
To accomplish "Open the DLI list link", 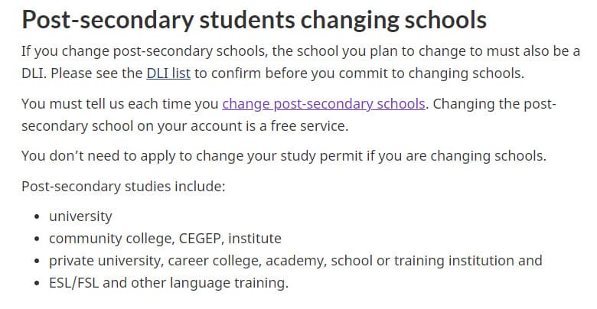I will coord(168,73).
